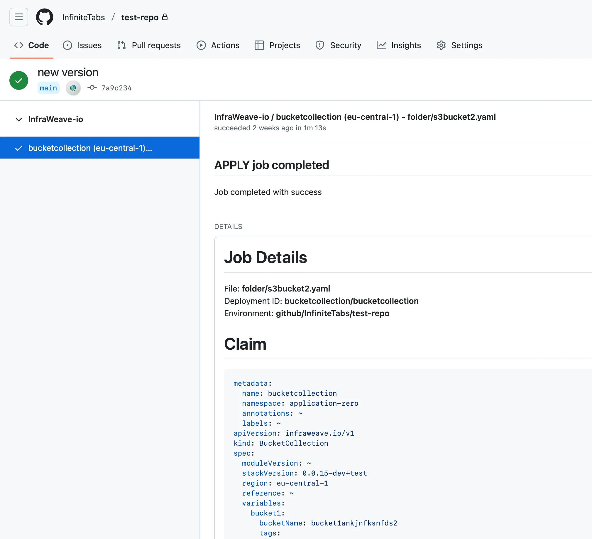The width and height of the screenshot is (592, 539).
Task: Click the commit node icon beside 7a9c234
Action: click(92, 87)
